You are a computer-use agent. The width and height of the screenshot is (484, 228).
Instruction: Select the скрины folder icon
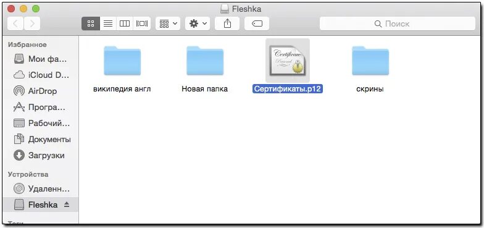tap(370, 61)
